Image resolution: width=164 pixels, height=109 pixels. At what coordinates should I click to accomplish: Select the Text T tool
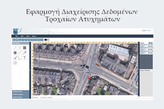(25, 58)
